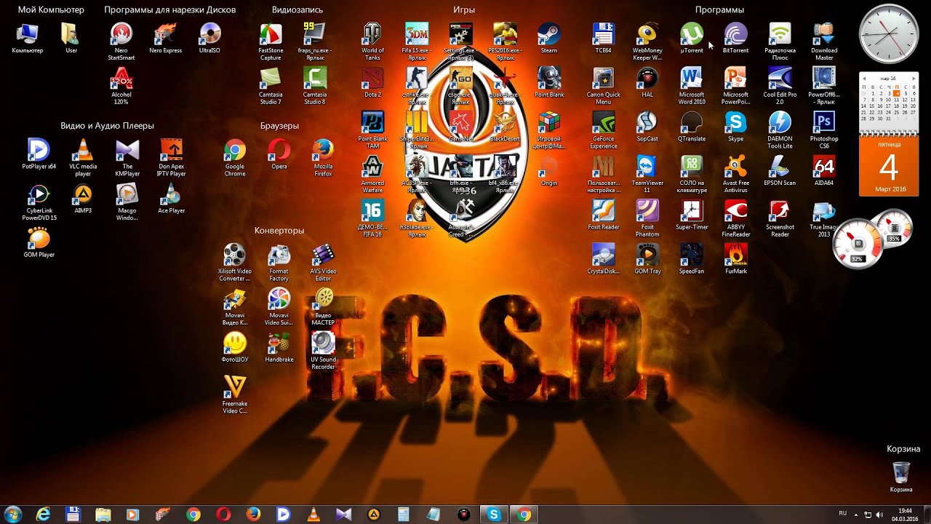
Task: Open CyberLink PowerDVD 15 icon
Action: pos(39,202)
